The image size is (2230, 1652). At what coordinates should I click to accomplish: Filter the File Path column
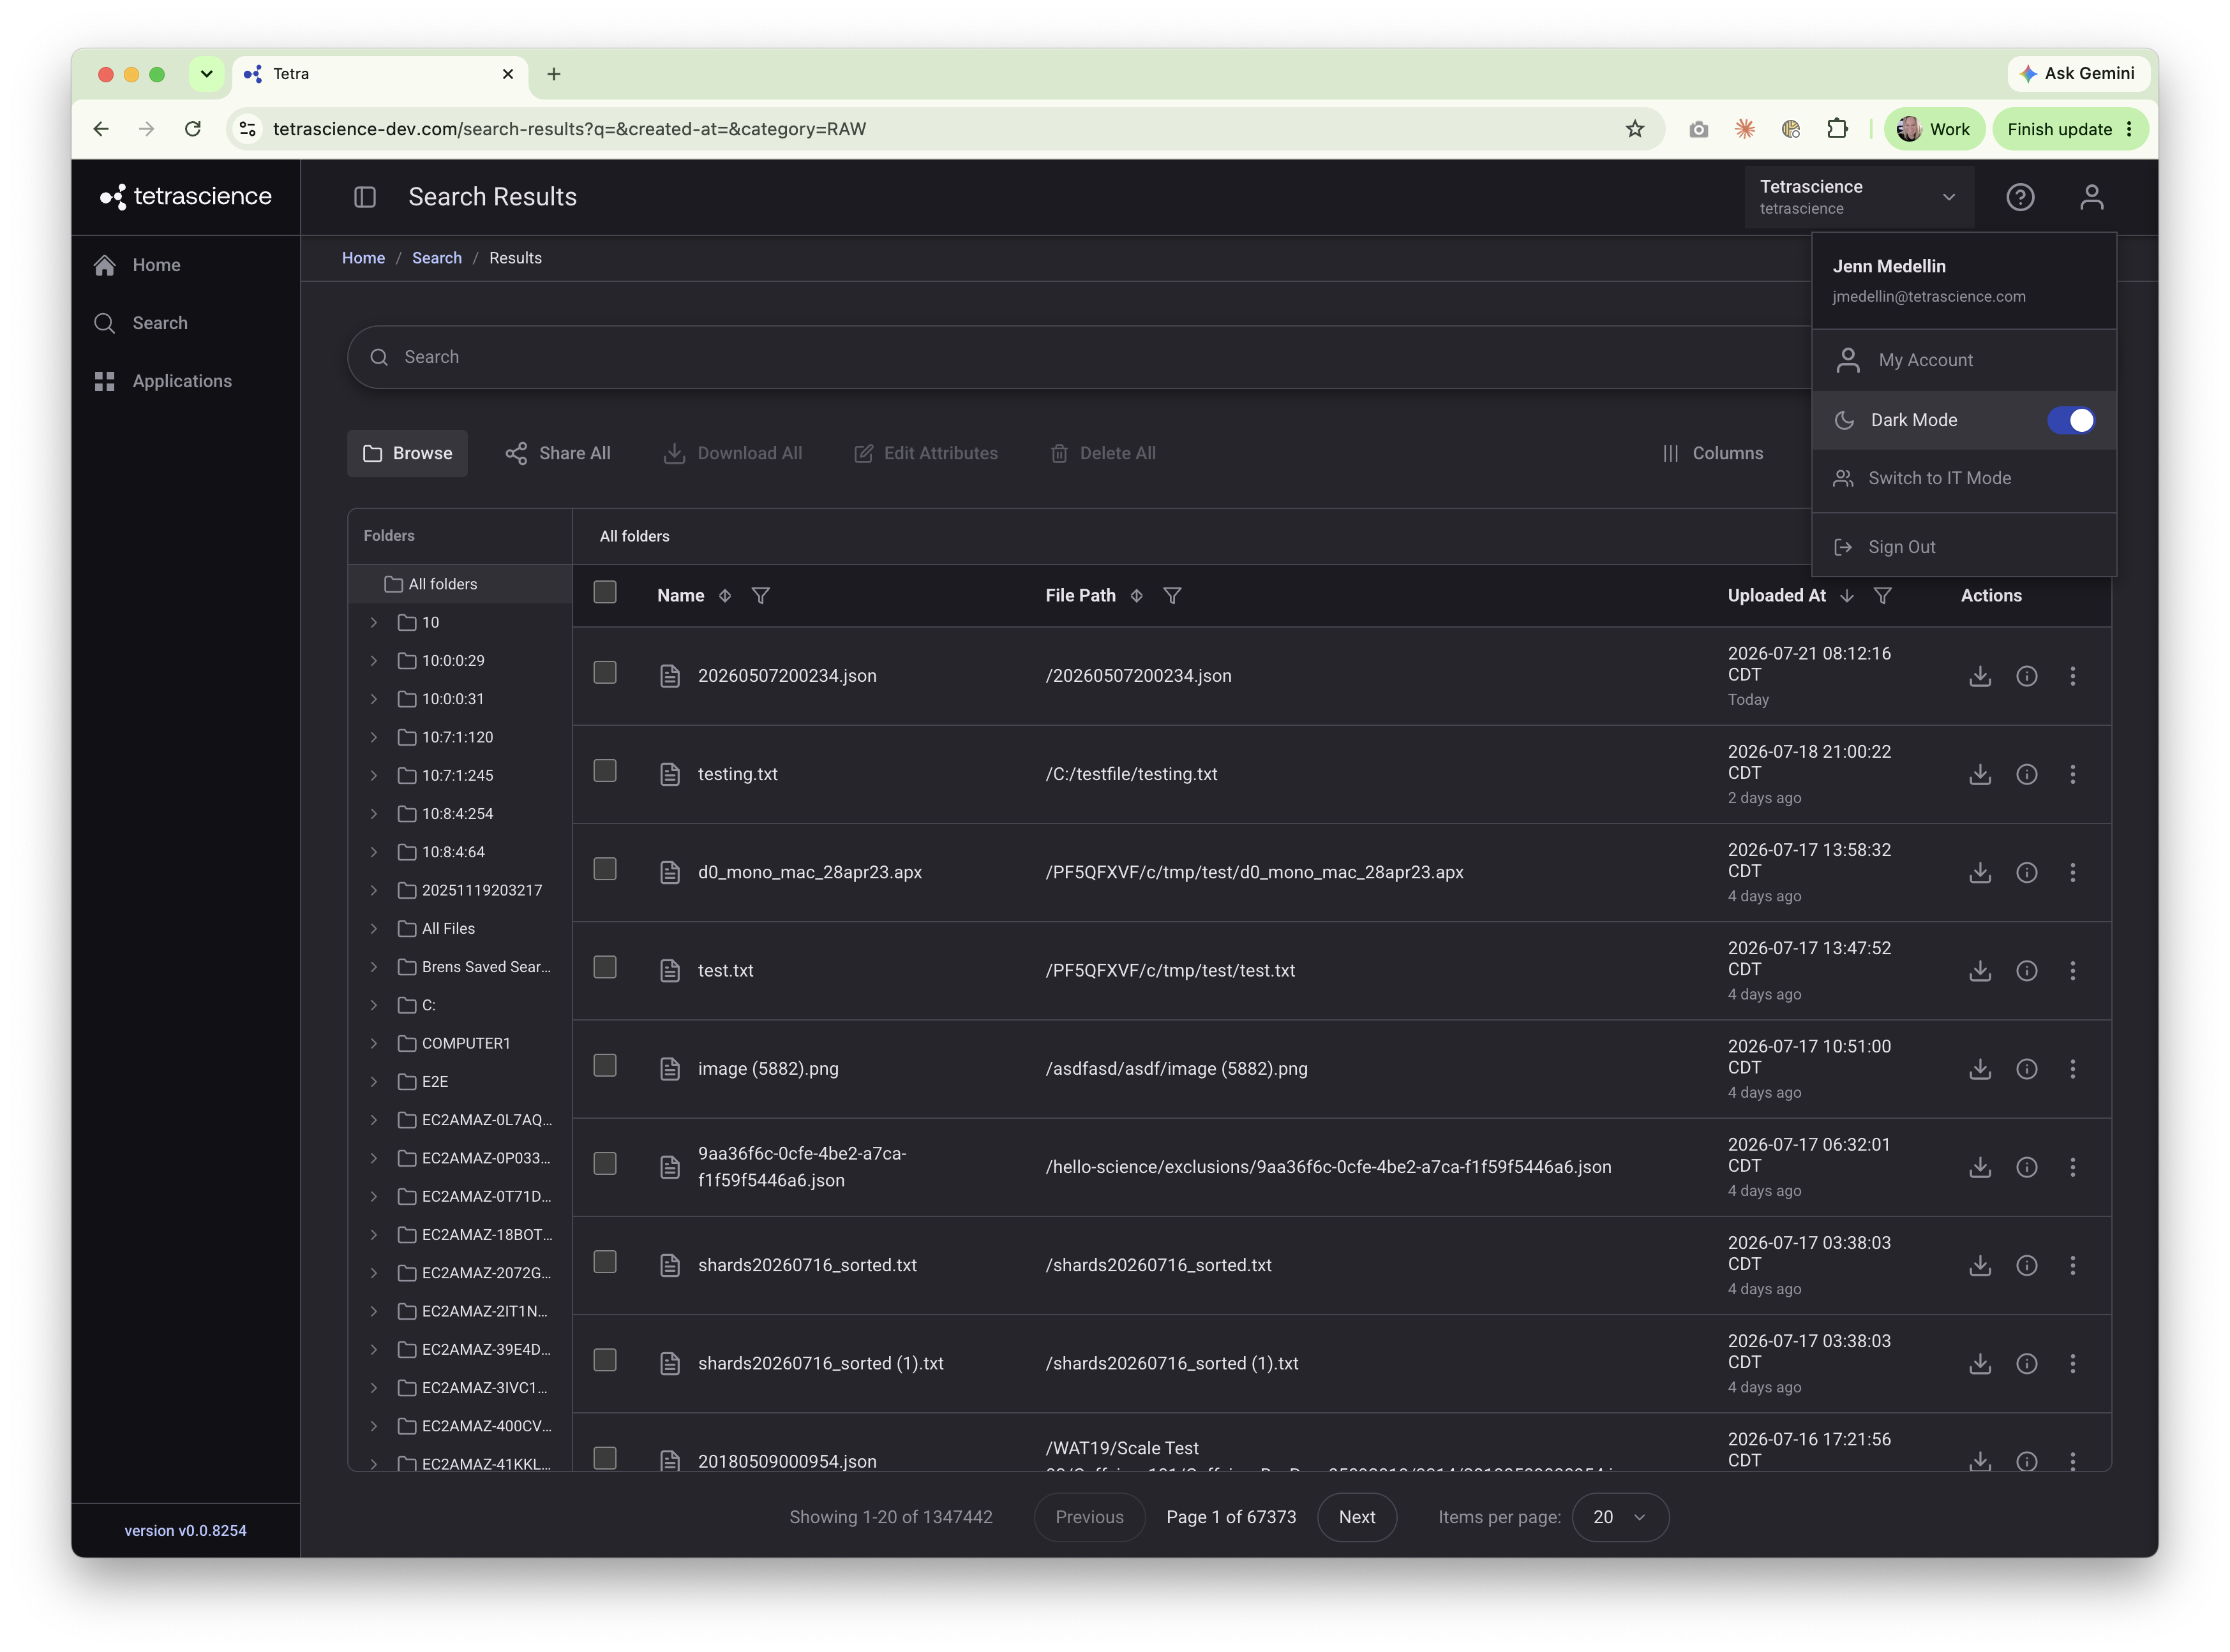[1172, 595]
